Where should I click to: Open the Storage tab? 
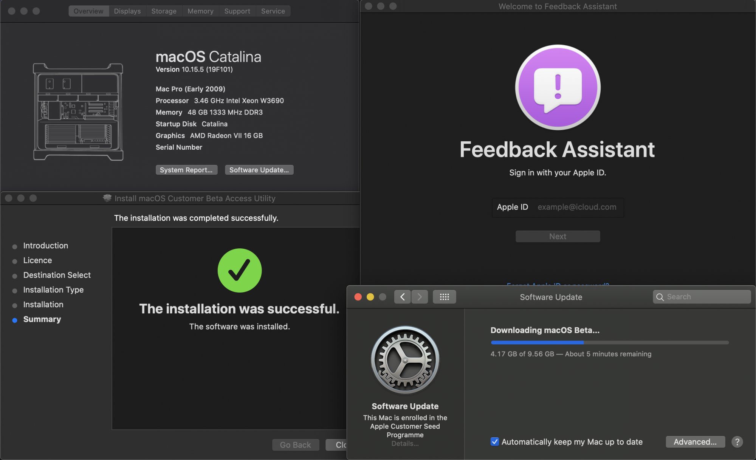[x=164, y=11]
